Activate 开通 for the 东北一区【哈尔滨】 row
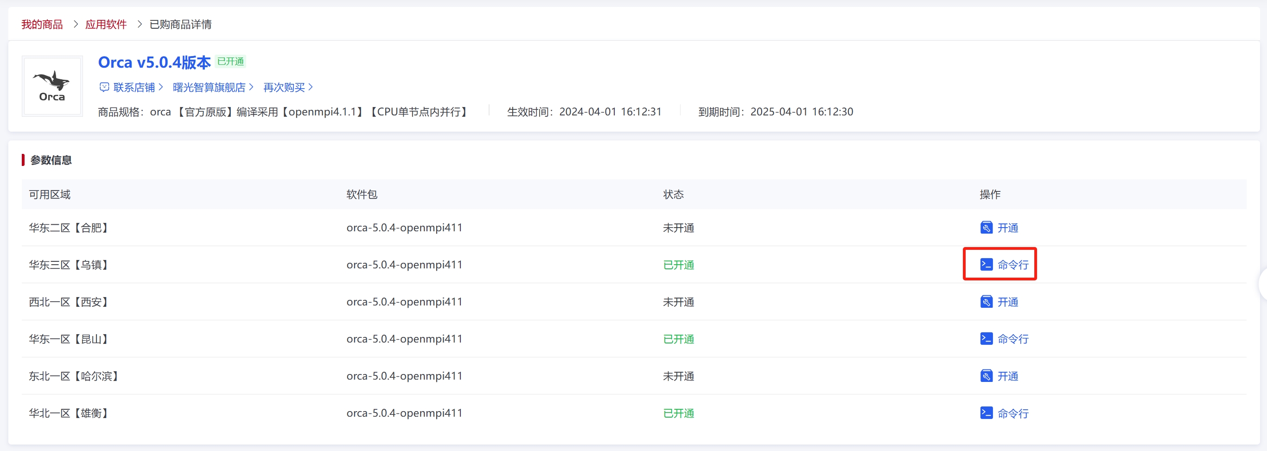Image resolution: width=1267 pixels, height=451 pixels. [x=1008, y=376]
